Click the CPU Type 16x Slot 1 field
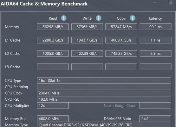176x127 pixels. 104,80
